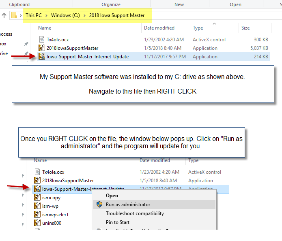
Task: Expand breadcrumb chevron before This PC
Action: click(x=21, y=15)
